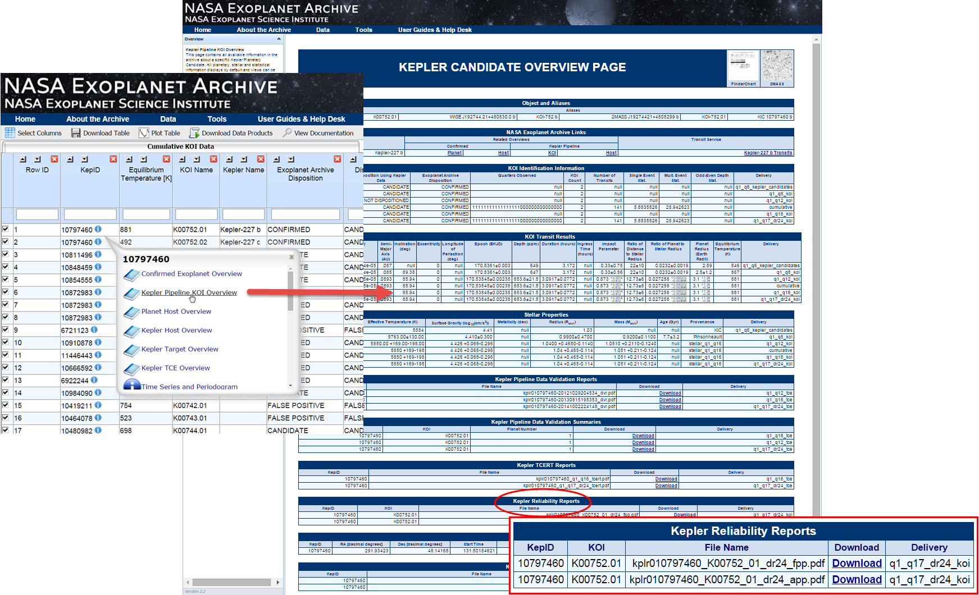Uncheck the checkbox for row 15

point(6,405)
